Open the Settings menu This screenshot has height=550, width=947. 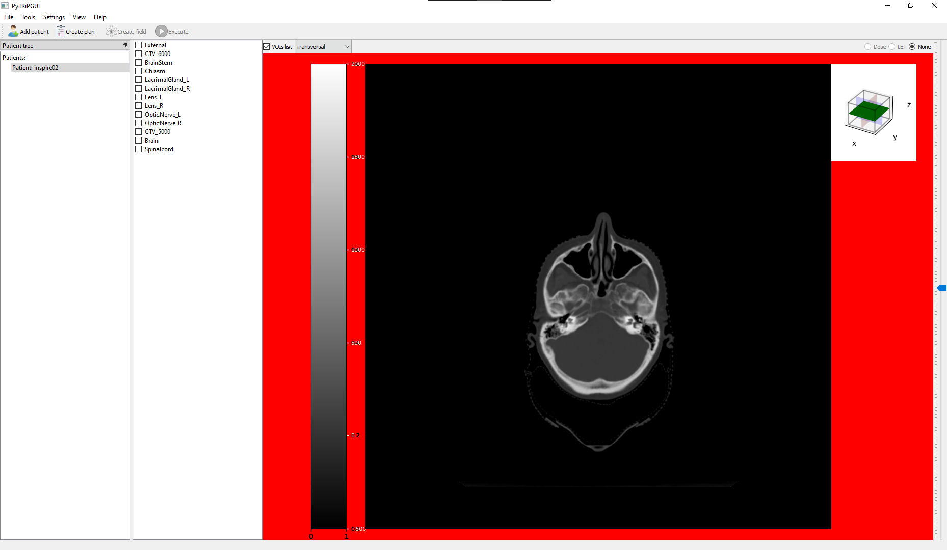[54, 17]
